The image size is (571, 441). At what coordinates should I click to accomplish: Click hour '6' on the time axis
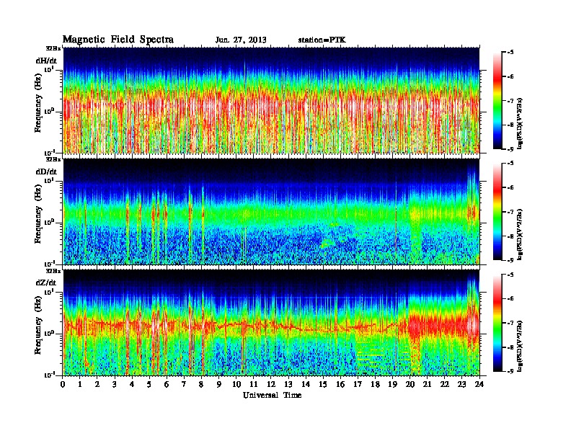167,384
